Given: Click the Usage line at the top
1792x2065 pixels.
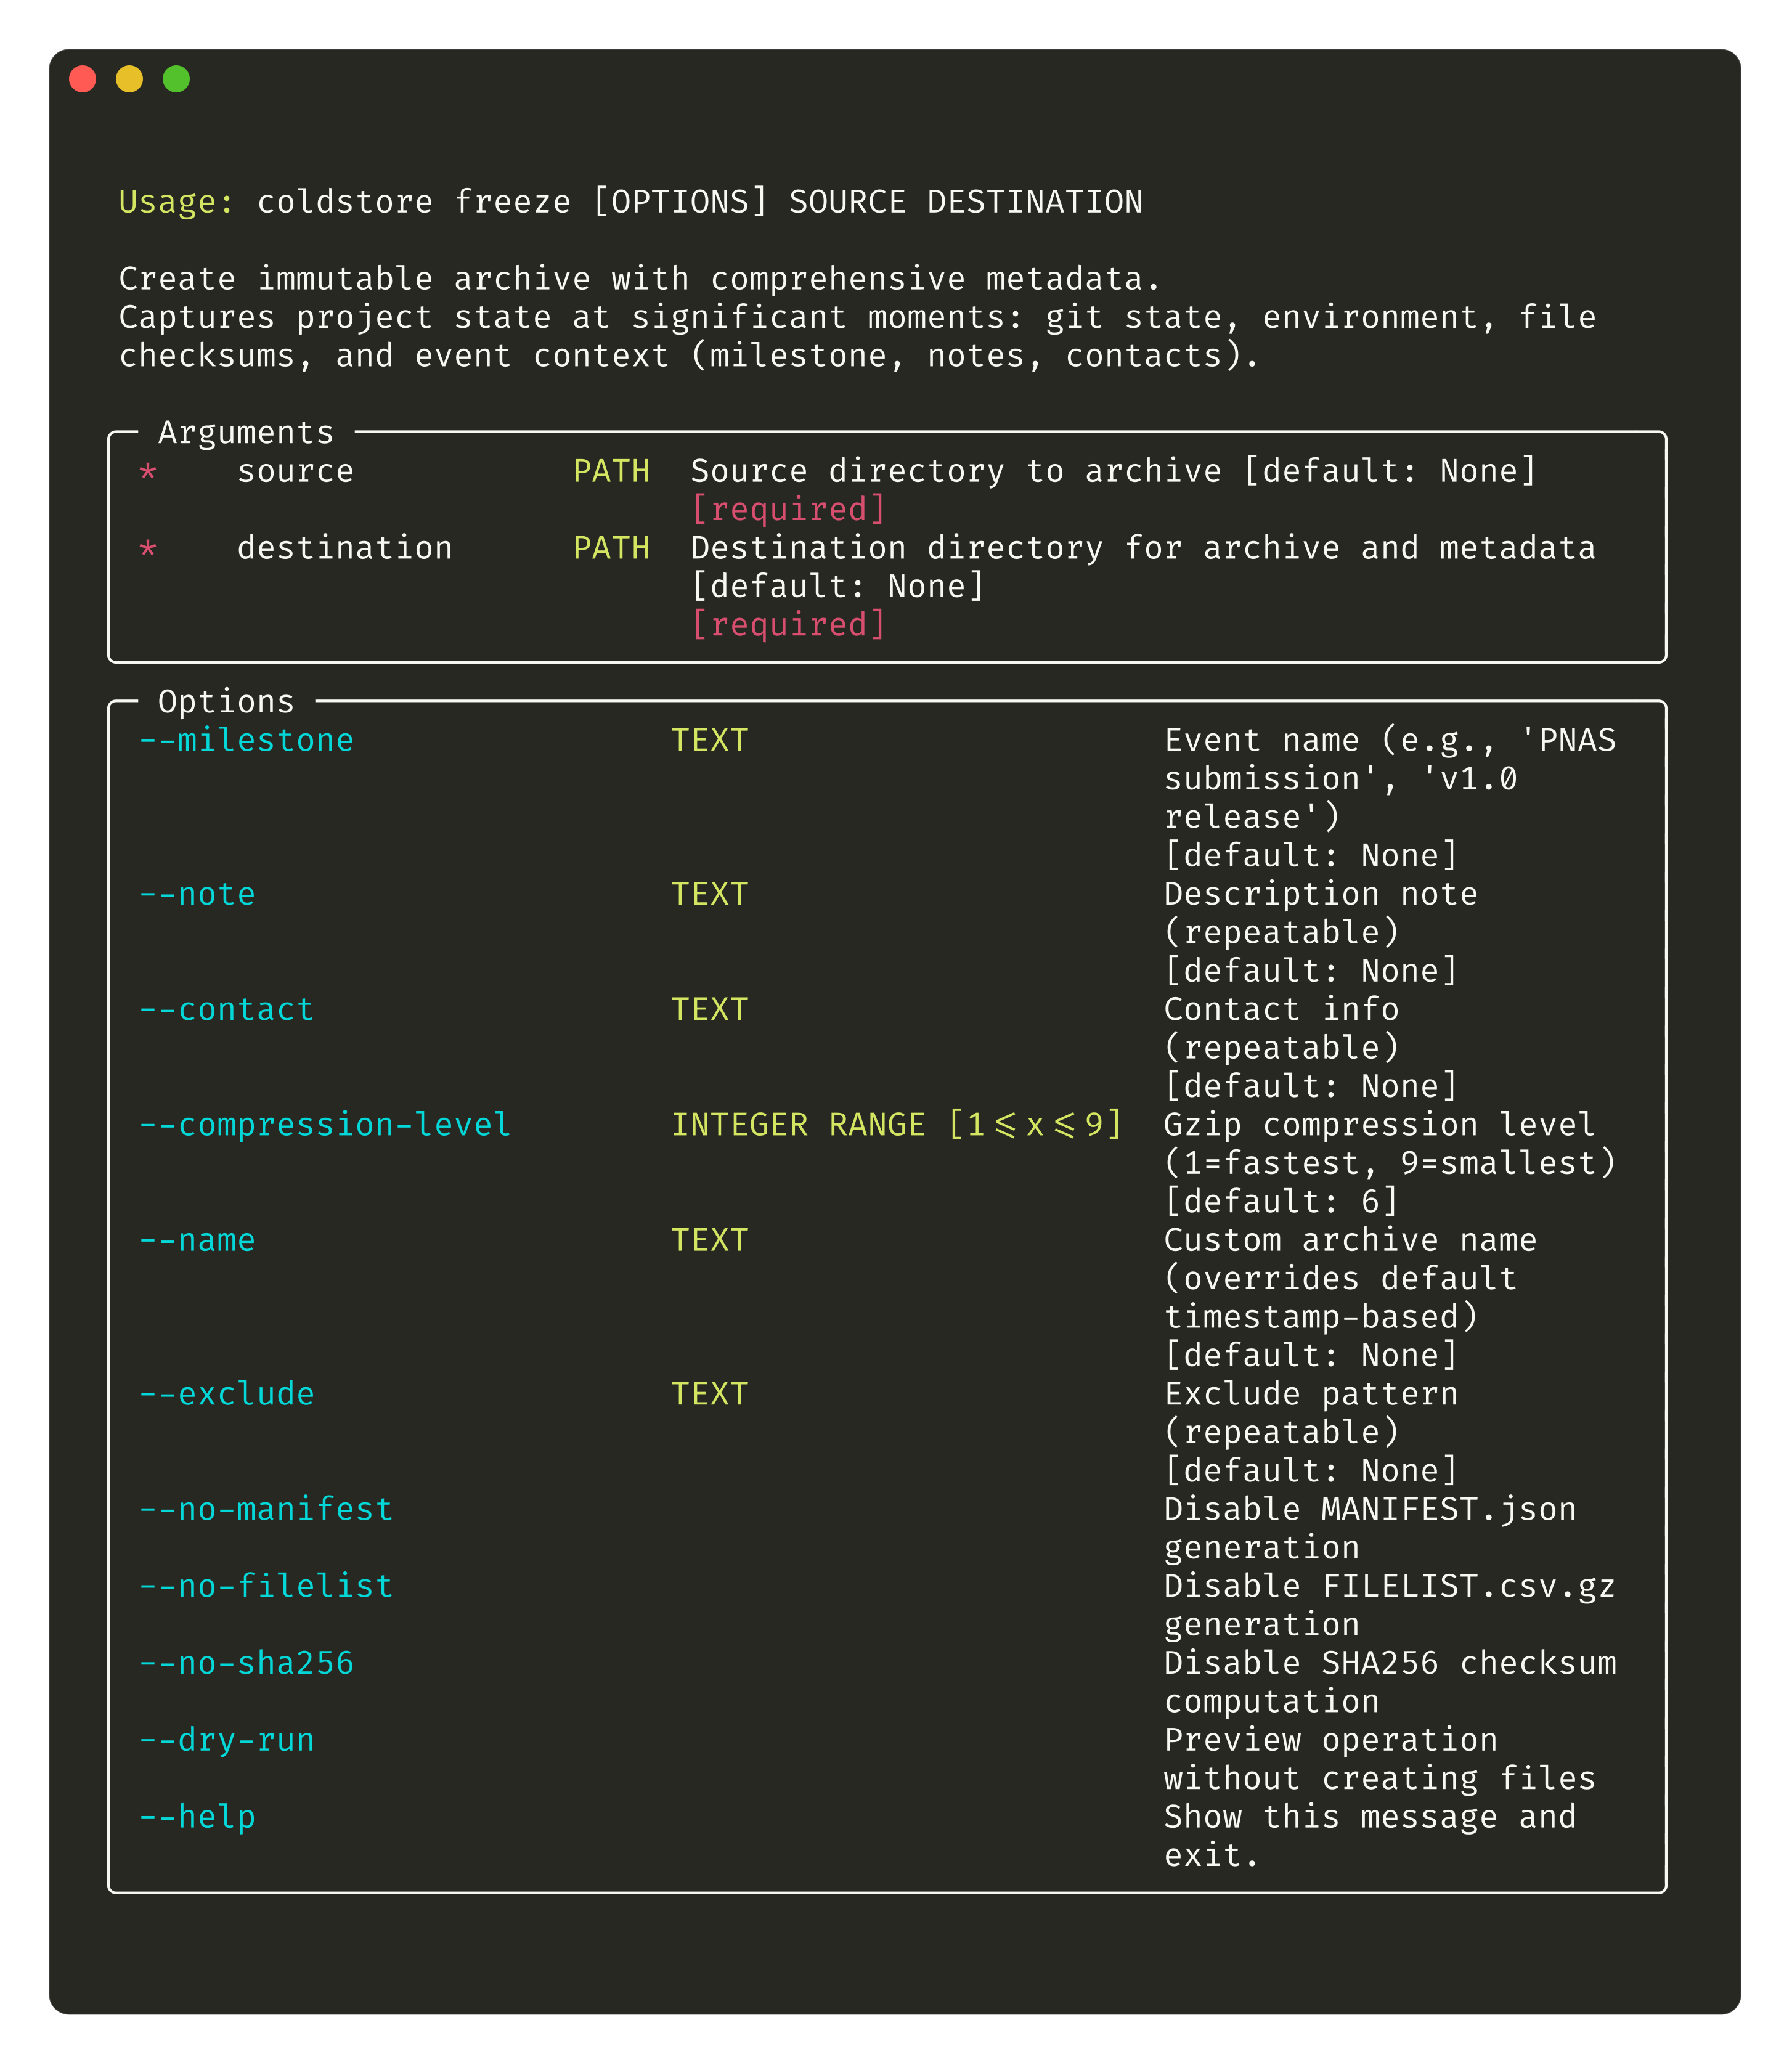Looking at the screenshot, I should [x=630, y=201].
